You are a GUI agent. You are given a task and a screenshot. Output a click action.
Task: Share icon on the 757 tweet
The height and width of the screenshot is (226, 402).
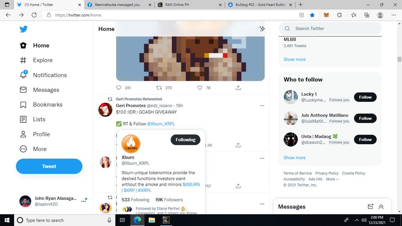coord(238,186)
